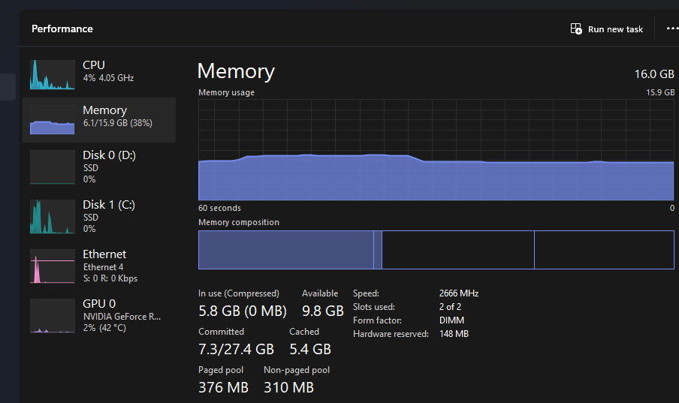Image resolution: width=679 pixels, height=403 pixels.
Task: Open the three-dot more options menu
Action: 672,29
